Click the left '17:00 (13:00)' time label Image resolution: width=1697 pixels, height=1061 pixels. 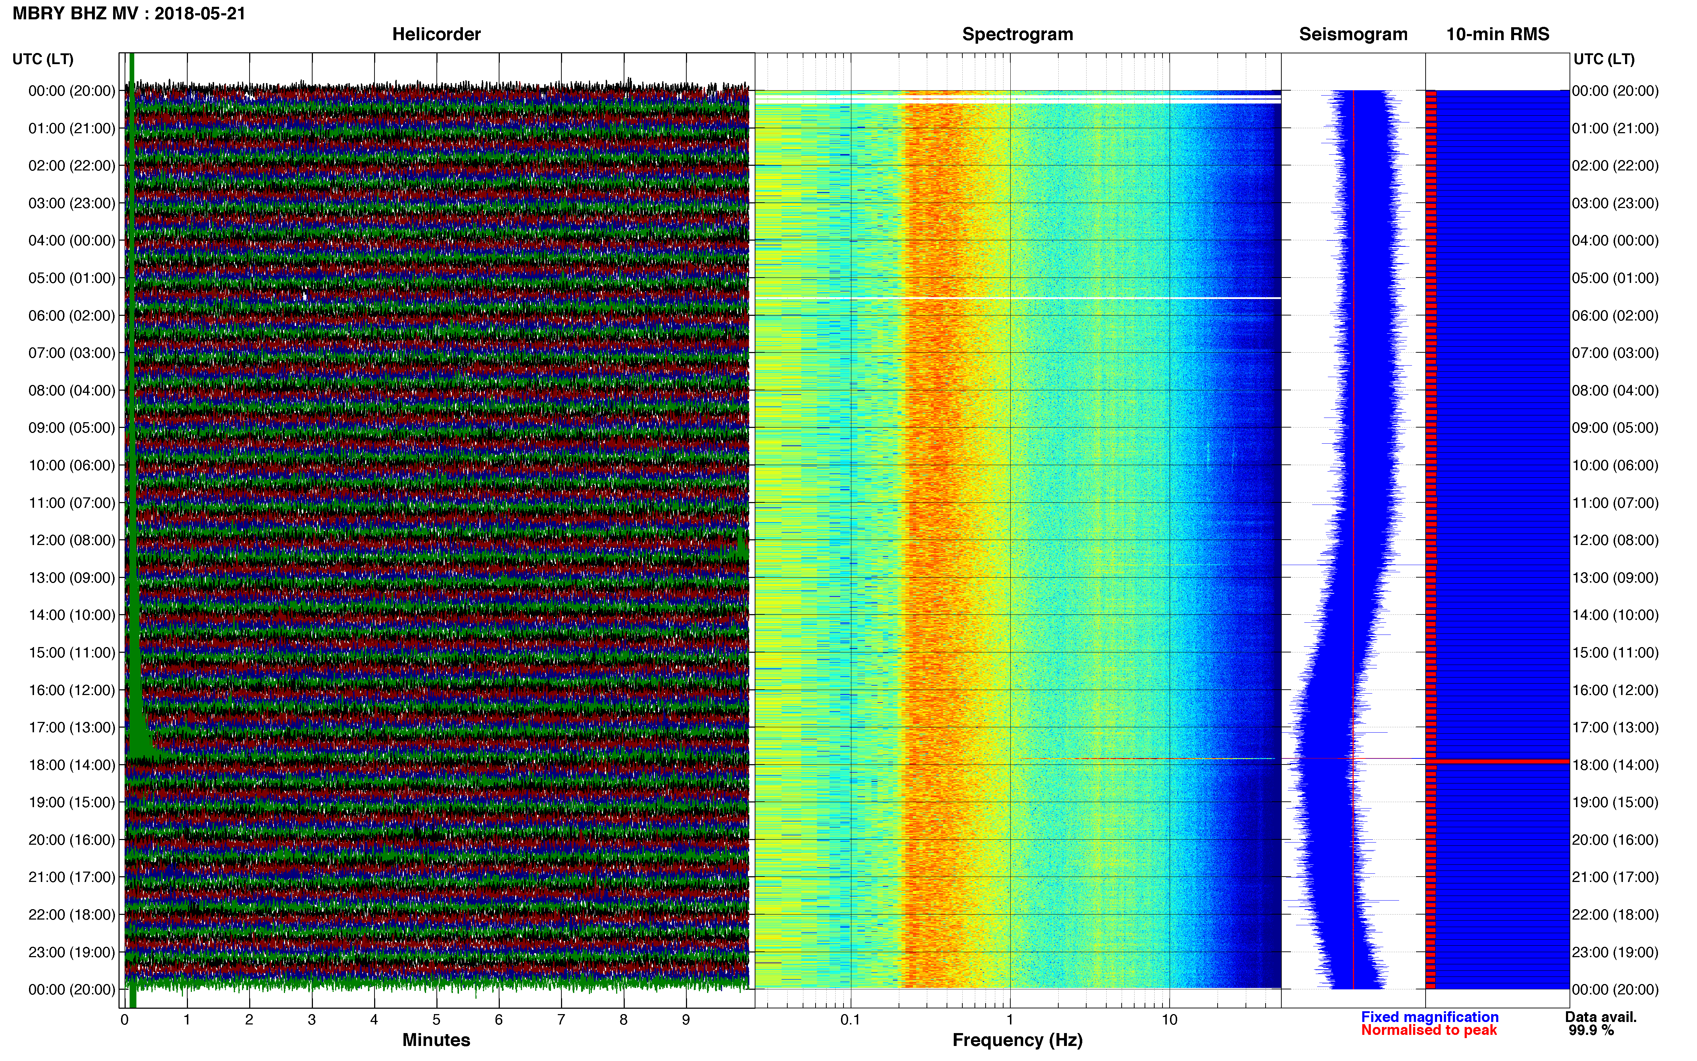72,728
